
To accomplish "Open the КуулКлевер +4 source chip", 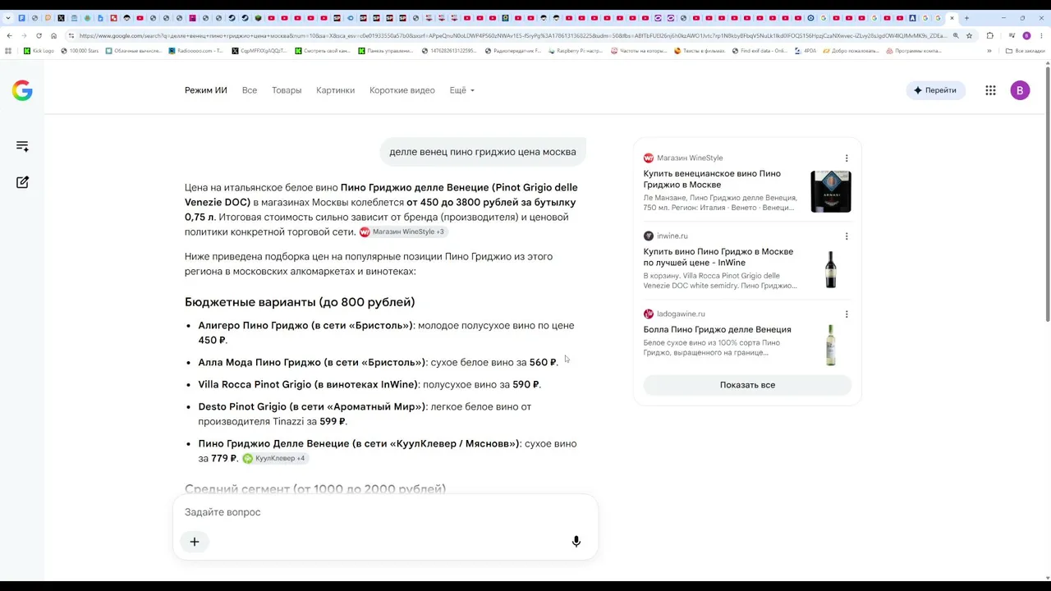I will click(x=274, y=459).
